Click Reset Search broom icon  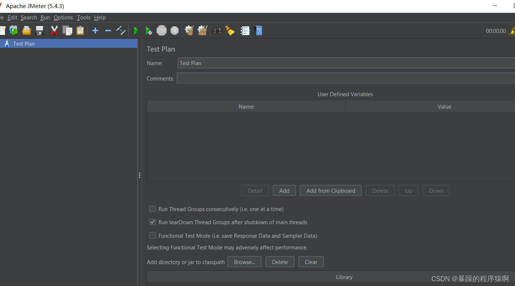[230, 30]
